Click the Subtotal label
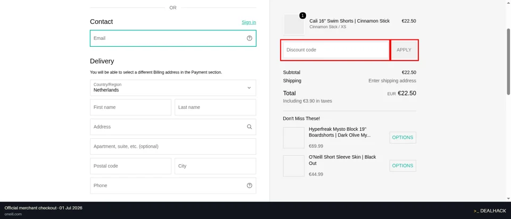The height and width of the screenshot is (219, 511). (x=292, y=73)
